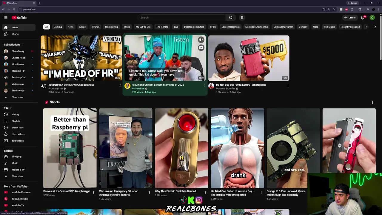Open the notifications bell

tap(363, 18)
